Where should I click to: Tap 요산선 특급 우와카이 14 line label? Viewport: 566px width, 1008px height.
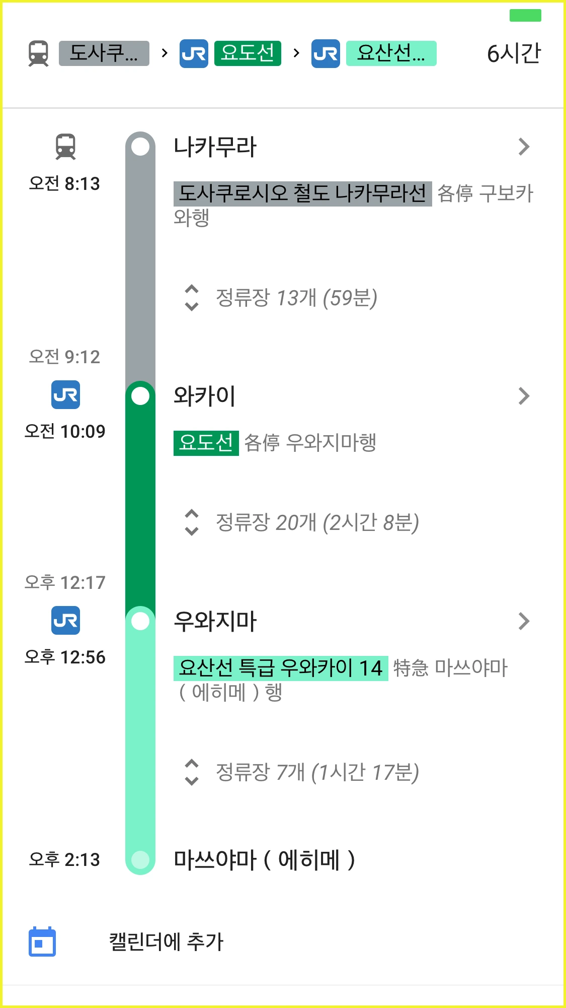point(281,668)
